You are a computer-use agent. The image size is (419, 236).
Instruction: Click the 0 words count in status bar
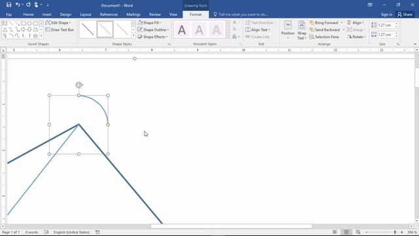[31, 232]
